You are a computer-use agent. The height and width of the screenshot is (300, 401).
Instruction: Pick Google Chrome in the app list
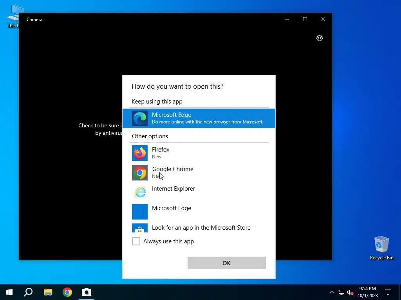(x=199, y=173)
